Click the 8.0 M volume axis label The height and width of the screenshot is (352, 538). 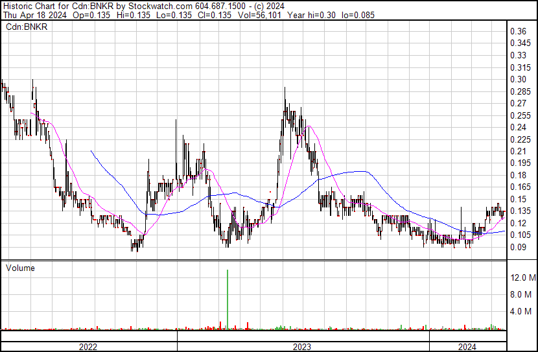(x=524, y=295)
